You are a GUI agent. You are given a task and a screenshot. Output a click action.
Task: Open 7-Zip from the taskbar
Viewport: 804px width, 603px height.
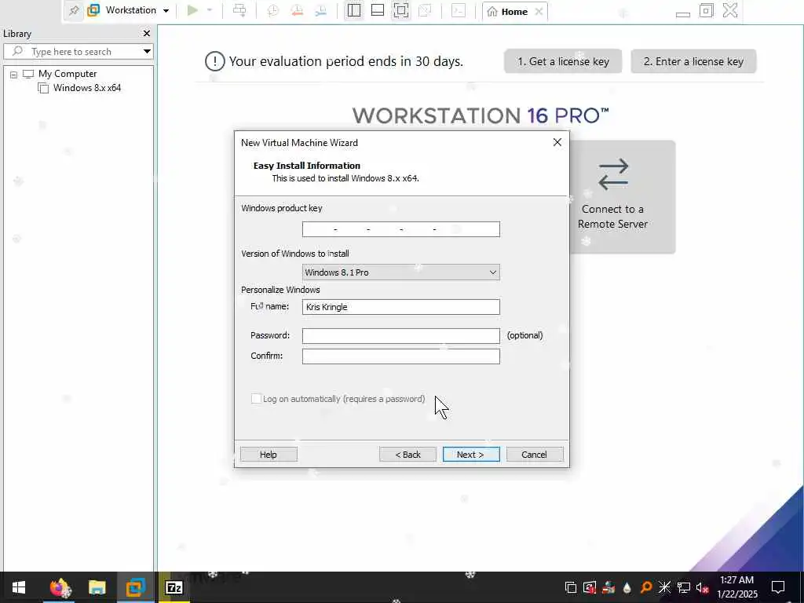click(x=174, y=587)
